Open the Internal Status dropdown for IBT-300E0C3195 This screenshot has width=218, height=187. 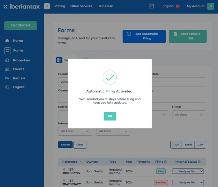(188, 171)
